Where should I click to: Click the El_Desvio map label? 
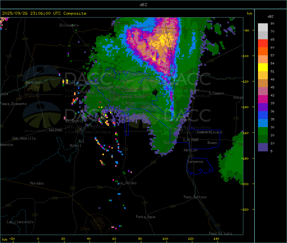[75, 121]
